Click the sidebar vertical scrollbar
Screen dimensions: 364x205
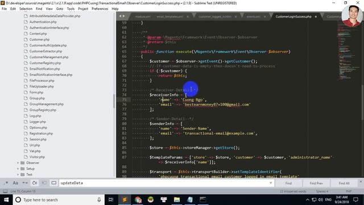pos(114,101)
